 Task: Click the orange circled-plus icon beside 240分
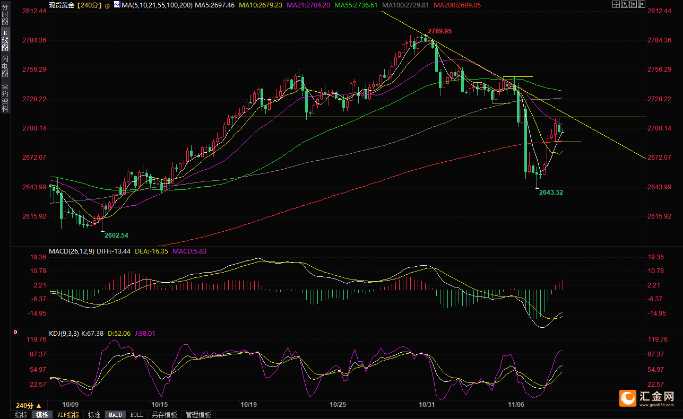[x=107, y=5]
